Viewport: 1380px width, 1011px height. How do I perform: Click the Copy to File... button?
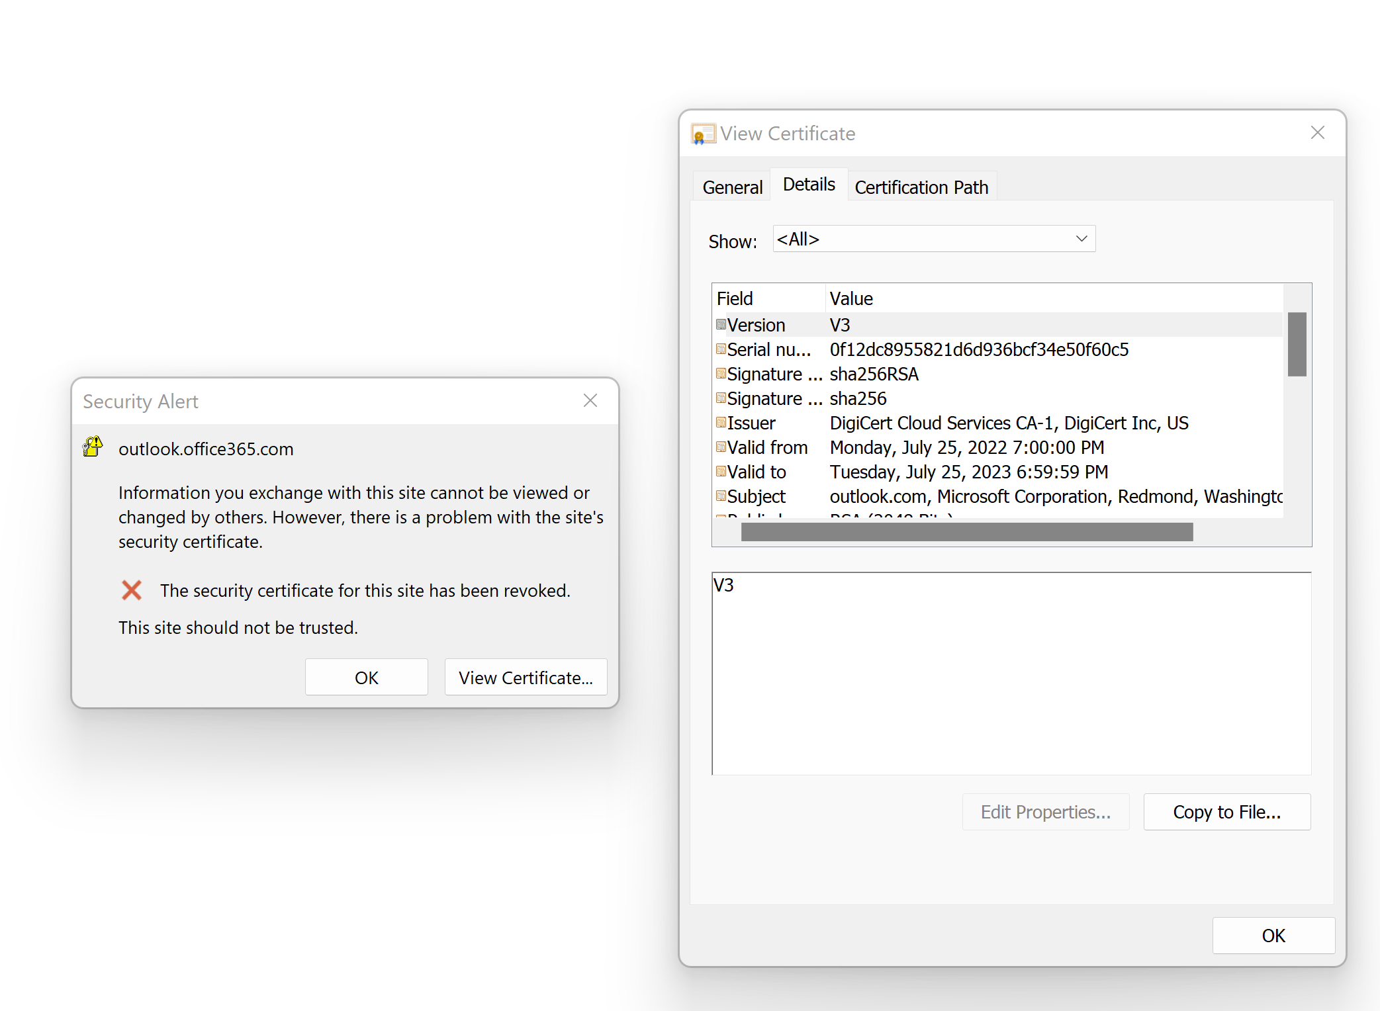pyautogui.click(x=1226, y=812)
